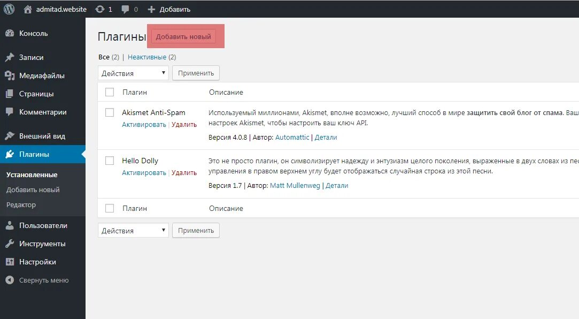Viewport: 579px width, 319px height.
Task: Tick the Hello Dolly plugin checkbox
Action: (x=110, y=161)
